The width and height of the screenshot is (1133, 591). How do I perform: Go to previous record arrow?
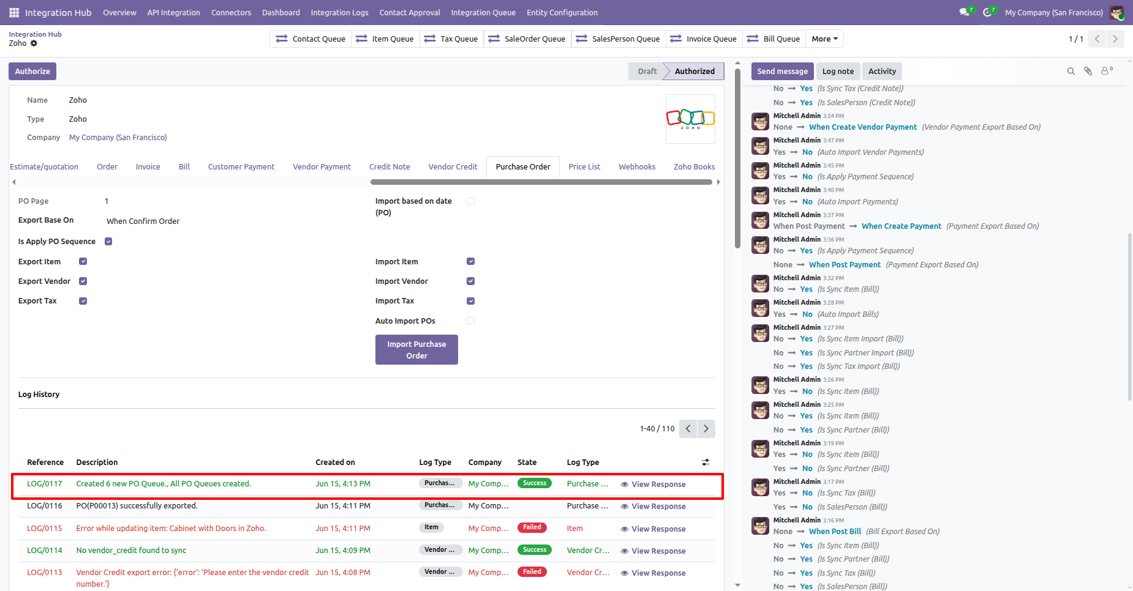coord(1097,39)
